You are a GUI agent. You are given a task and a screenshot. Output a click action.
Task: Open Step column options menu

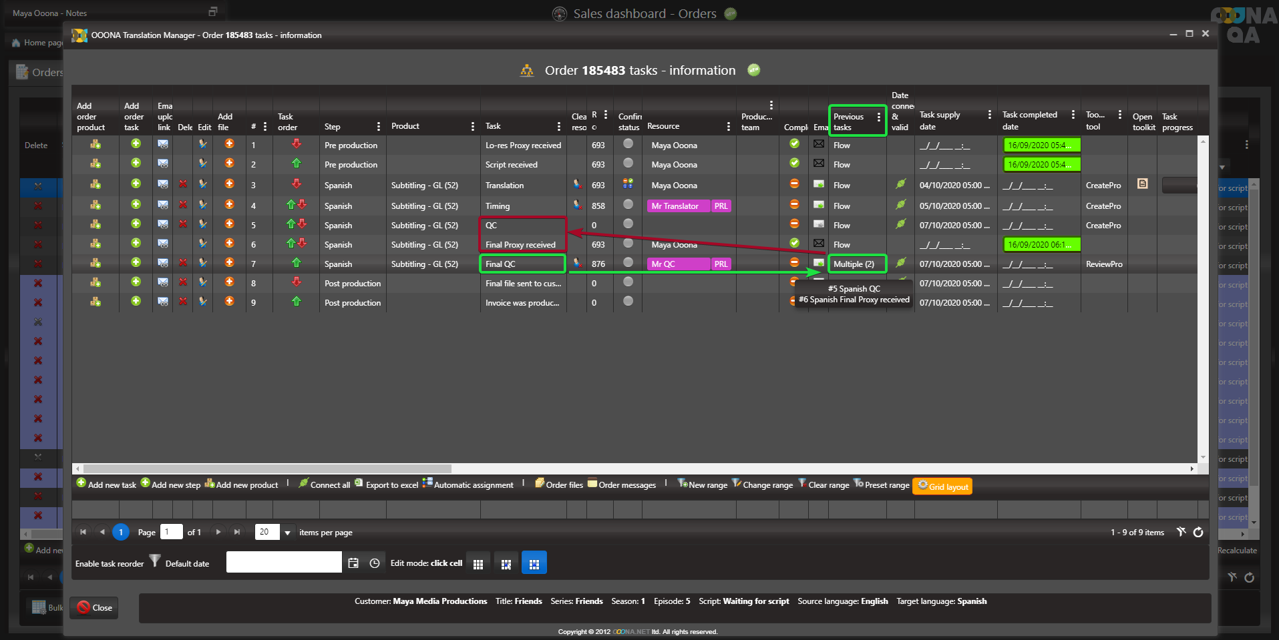click(379, 127)
